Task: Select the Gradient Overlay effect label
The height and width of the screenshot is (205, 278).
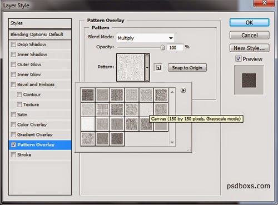Action: 35,134
